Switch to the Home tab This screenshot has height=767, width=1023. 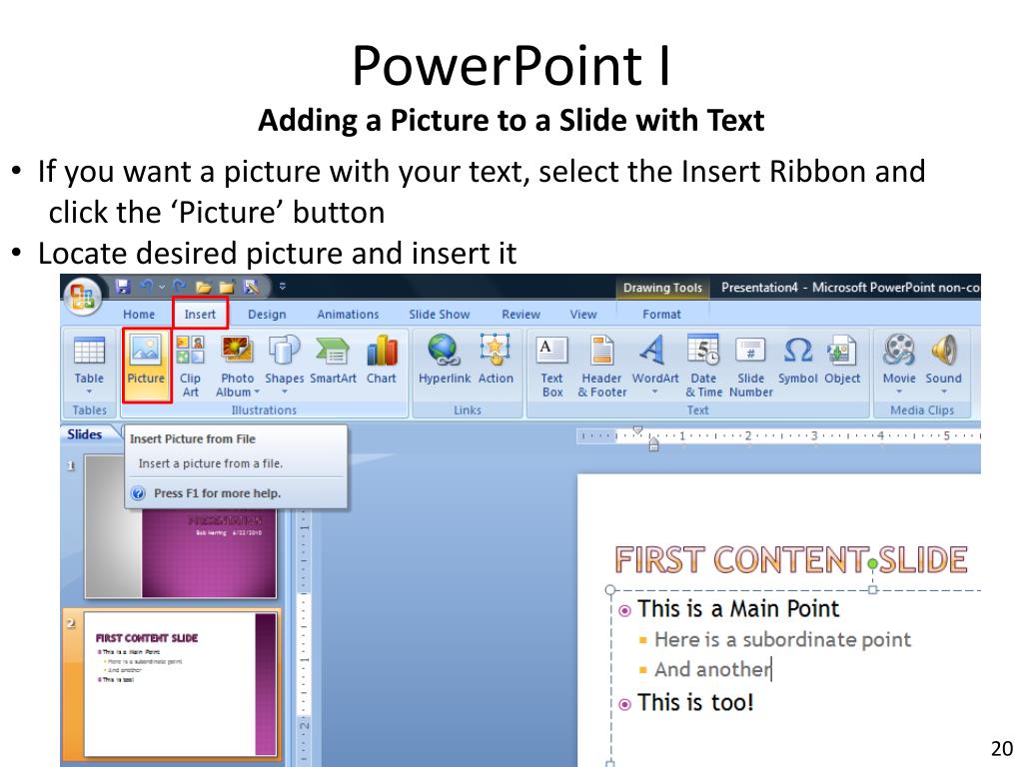[139, 315]
